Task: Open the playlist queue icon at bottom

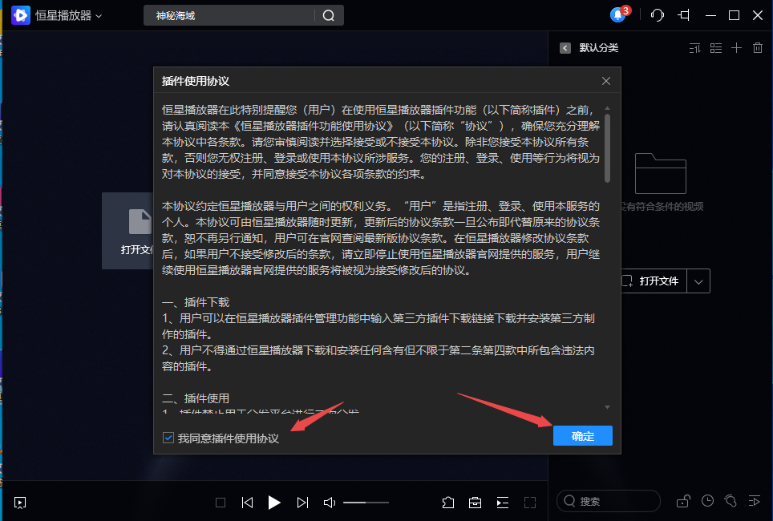Action: 502,503
